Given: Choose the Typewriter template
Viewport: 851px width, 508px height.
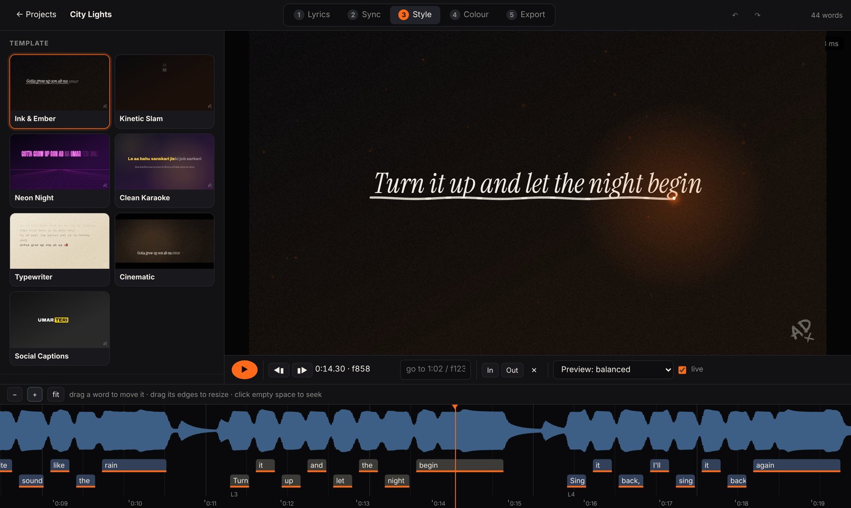Looking at the screenshot, I should point(60,249).
